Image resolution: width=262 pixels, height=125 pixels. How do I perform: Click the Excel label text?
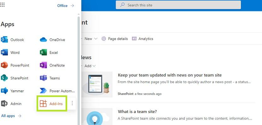click(x=54, y=53)
